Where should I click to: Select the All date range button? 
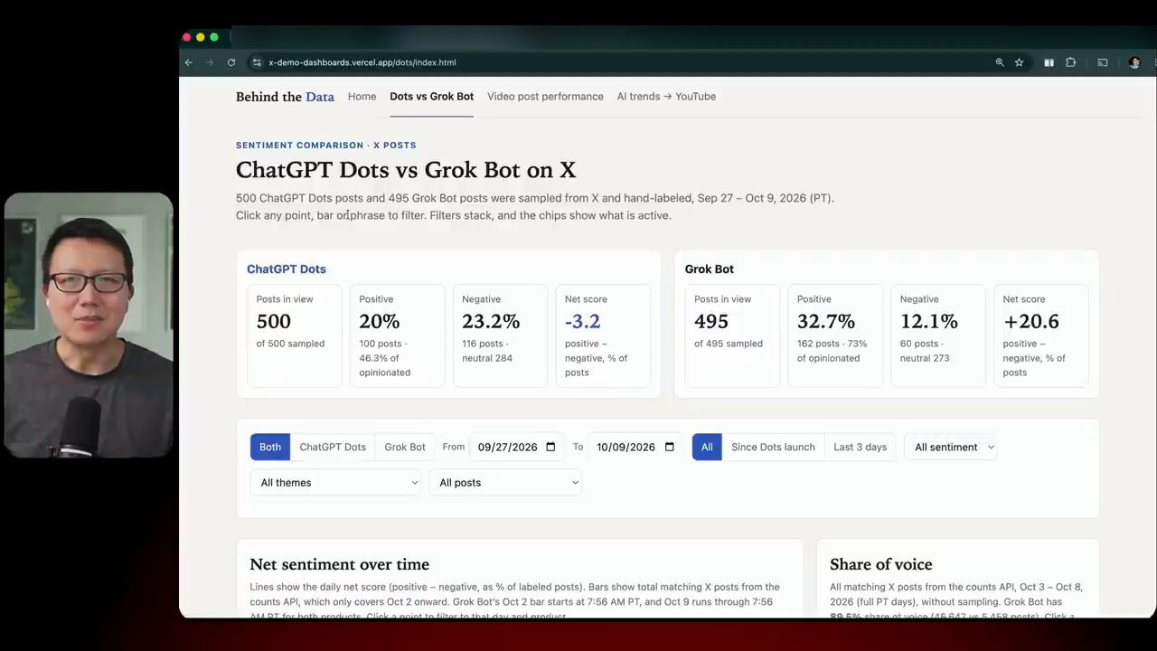[707, 447]
